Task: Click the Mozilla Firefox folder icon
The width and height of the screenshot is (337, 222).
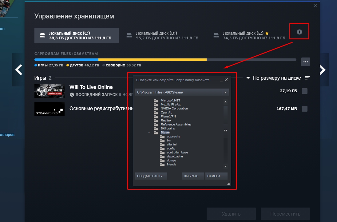Action: click(156, 105)
